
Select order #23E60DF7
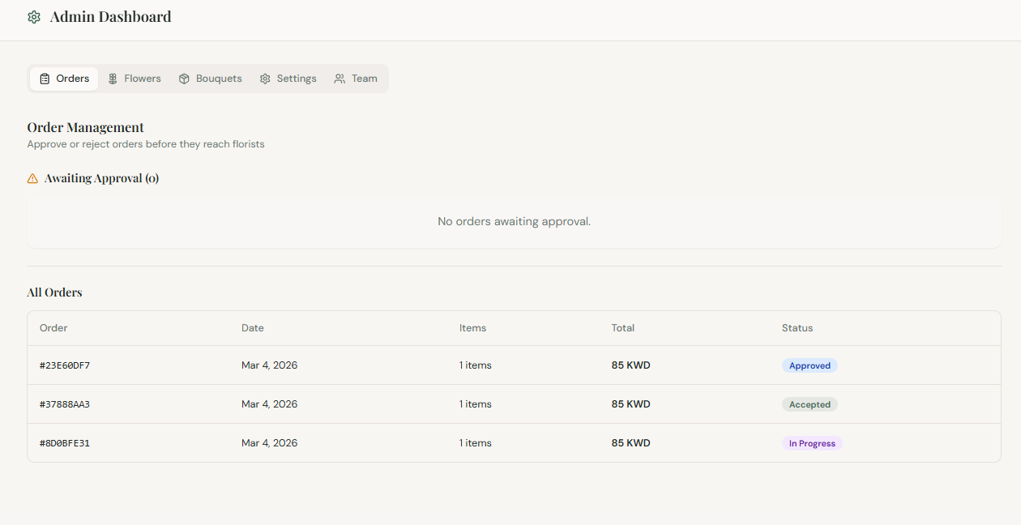pos(65,365)
